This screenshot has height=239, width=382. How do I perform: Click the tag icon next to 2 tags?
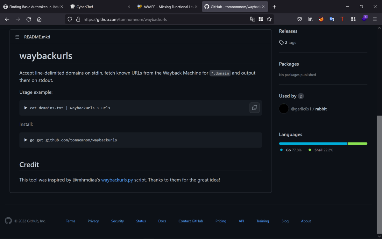pos(281,42)
